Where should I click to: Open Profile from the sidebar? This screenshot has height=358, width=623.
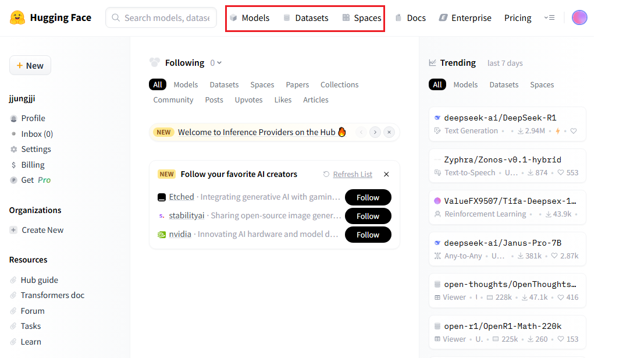click(28, 118)
